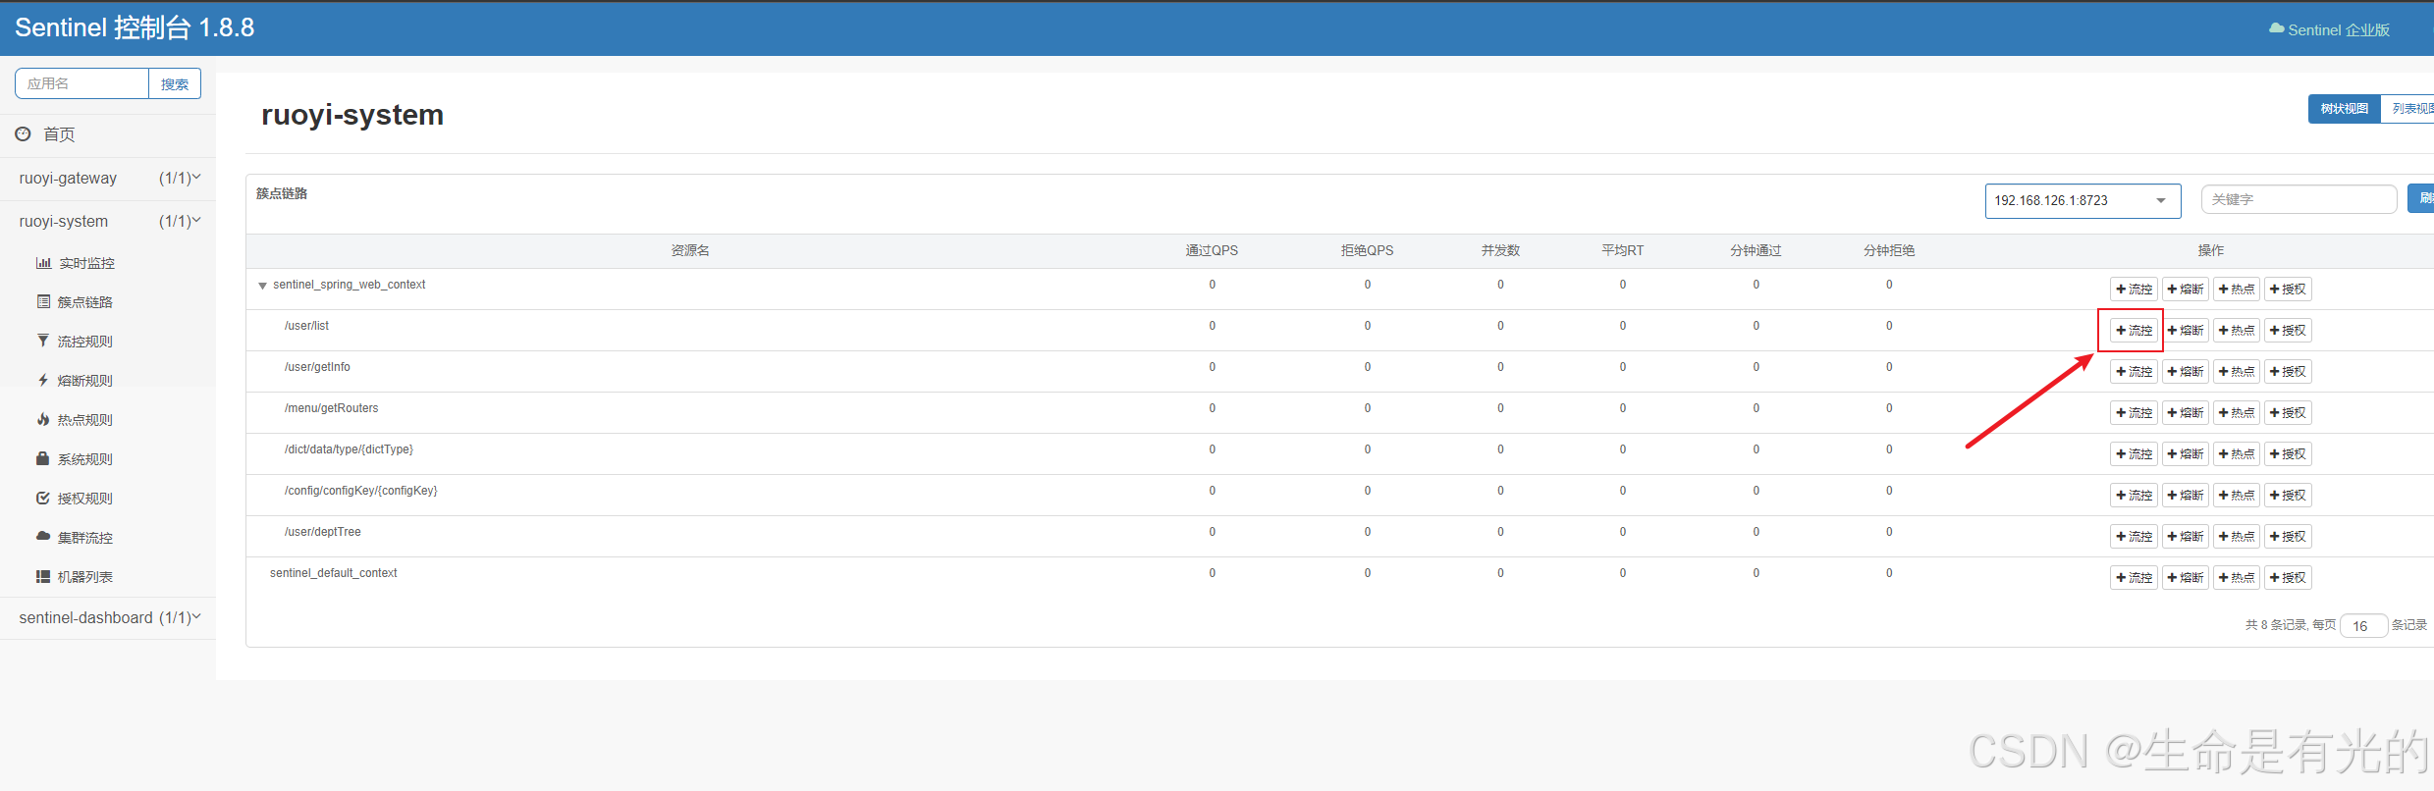2434x791 pixels.
Task: Open 授权规则 authorization rules page
Action: click(x=84, y=499)
